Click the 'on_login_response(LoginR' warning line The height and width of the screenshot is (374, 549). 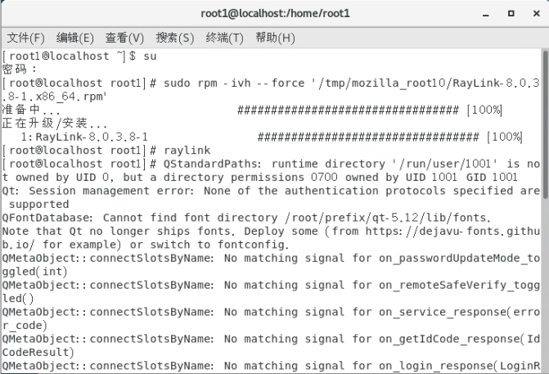tap(271, 366)
